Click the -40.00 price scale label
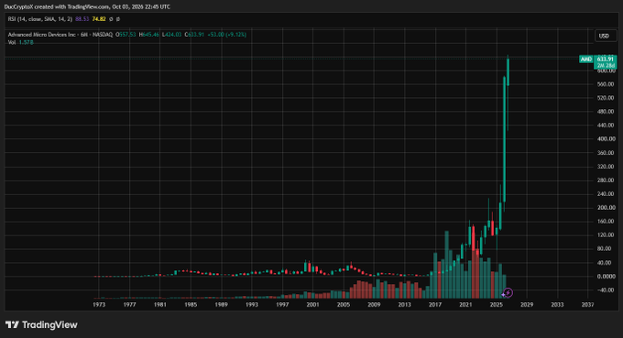This screenshot has width=623, height=338. (x=606, y=290)
